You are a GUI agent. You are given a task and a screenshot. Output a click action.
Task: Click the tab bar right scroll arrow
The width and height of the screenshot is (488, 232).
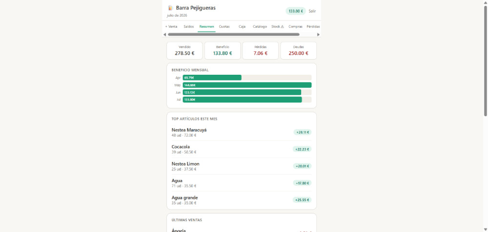(x=318, y=35)
